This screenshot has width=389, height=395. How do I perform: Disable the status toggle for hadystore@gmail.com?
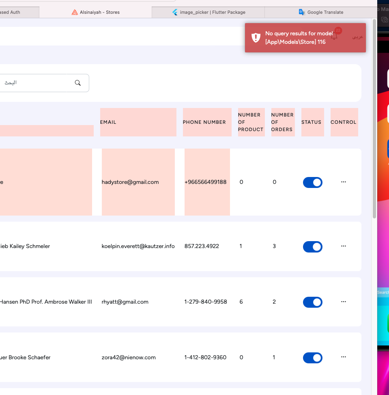point(312,182)
